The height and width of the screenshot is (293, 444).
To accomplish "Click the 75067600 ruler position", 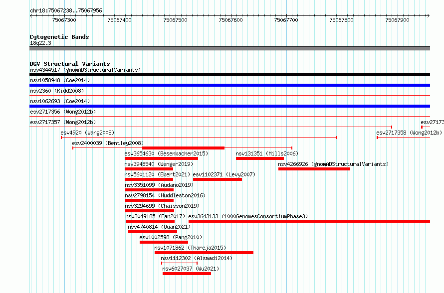I will (x=231, y=20).
